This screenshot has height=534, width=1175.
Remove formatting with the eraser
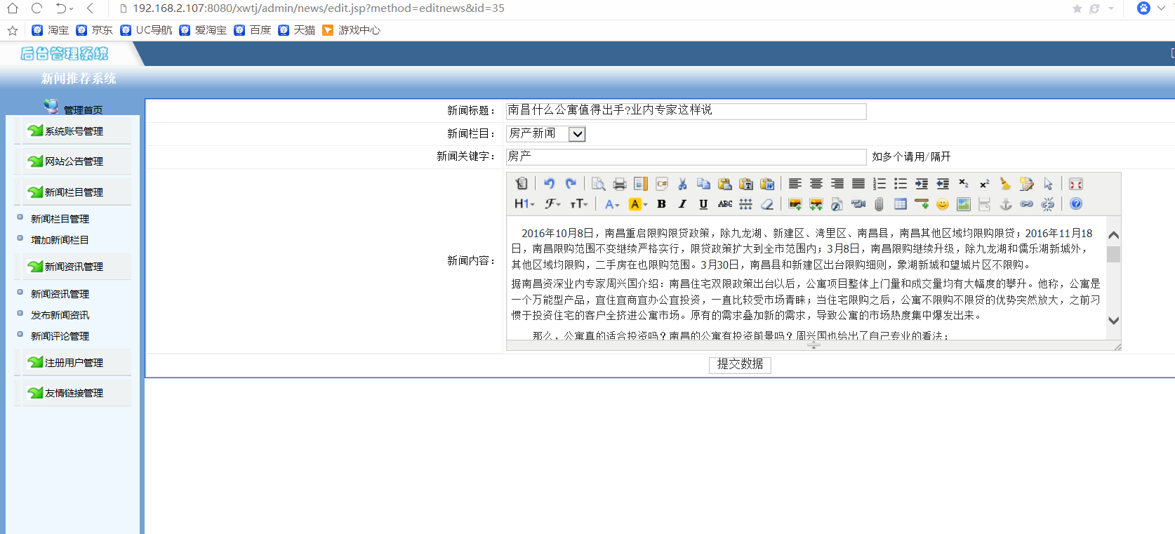click(767, 204)
